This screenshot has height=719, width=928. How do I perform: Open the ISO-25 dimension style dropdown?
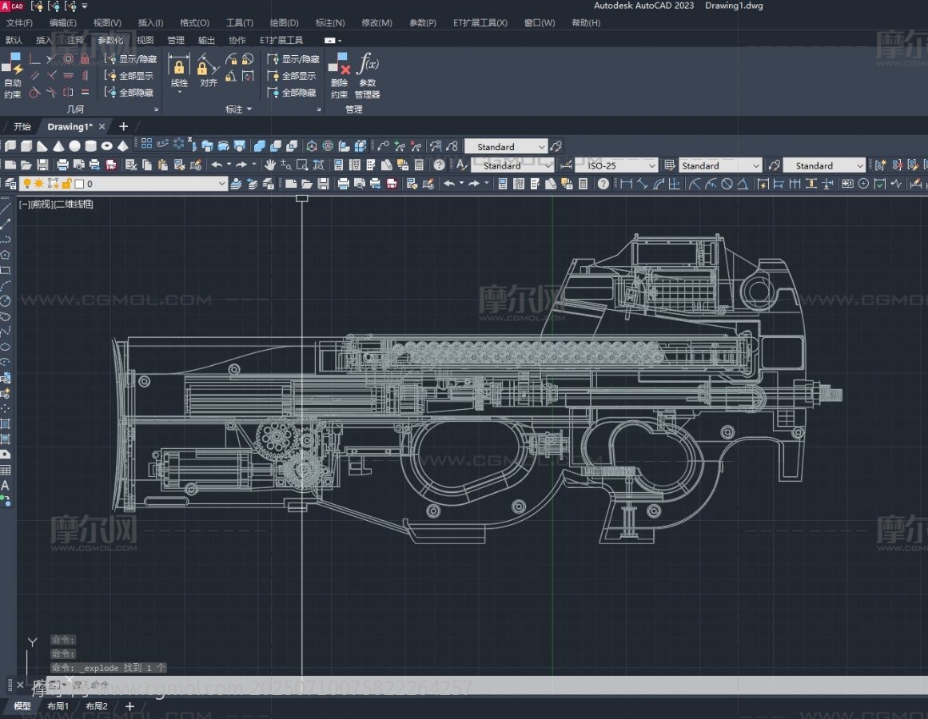[x=616, y=165]
